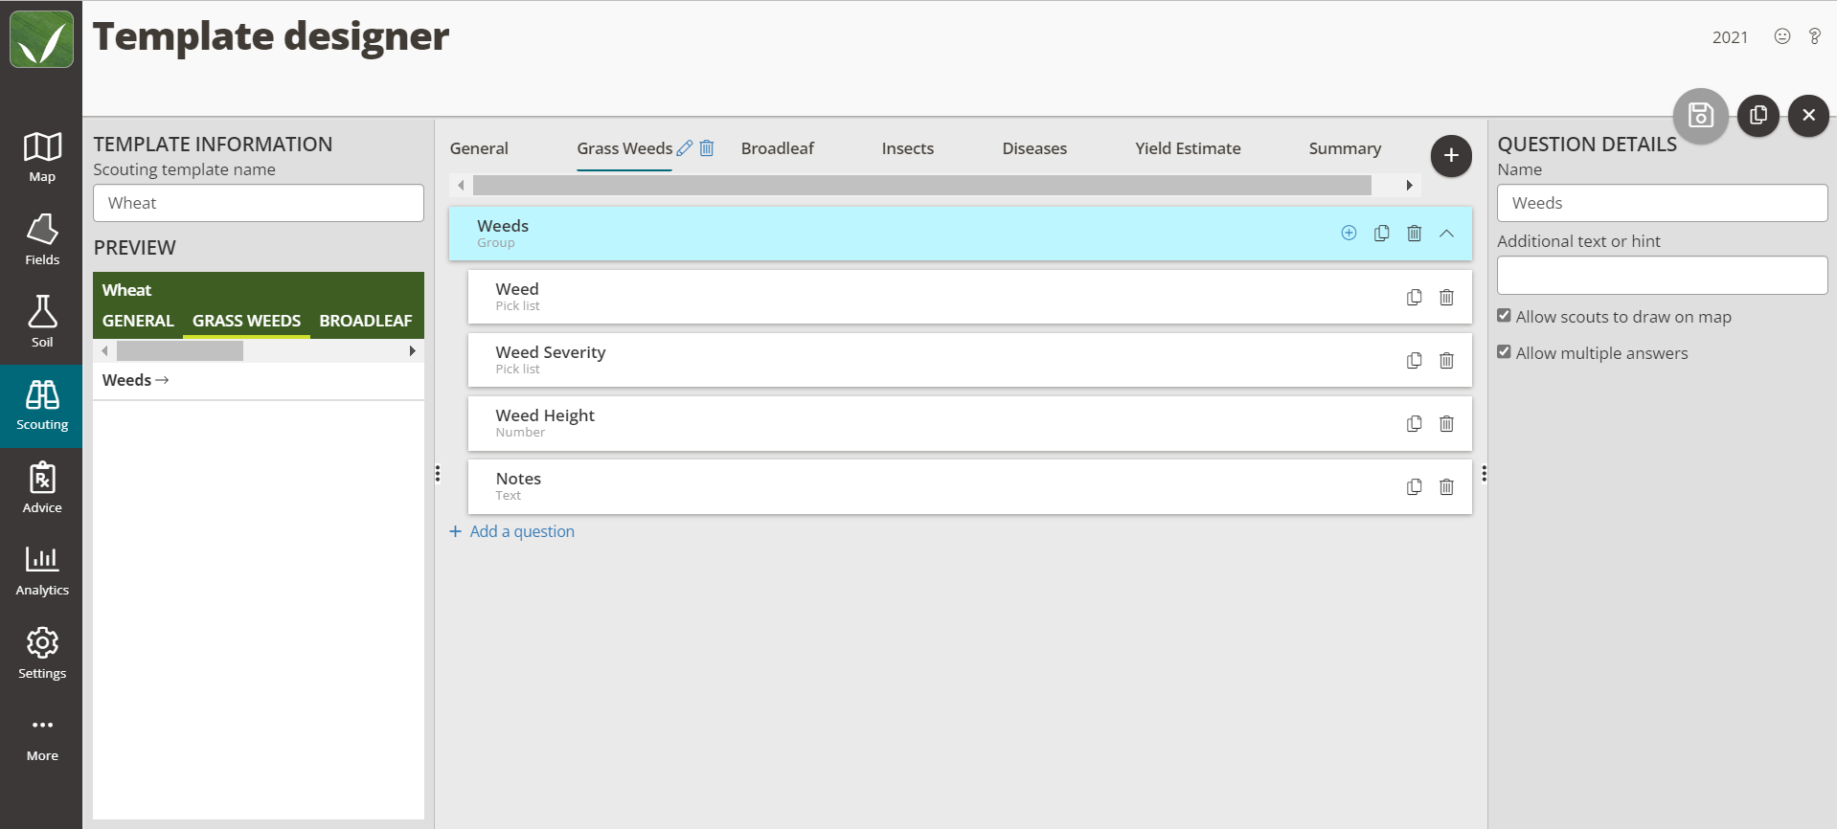Select the Weed pick list question row
Viewport: 1837px width, 829px height.
(969, 297)
